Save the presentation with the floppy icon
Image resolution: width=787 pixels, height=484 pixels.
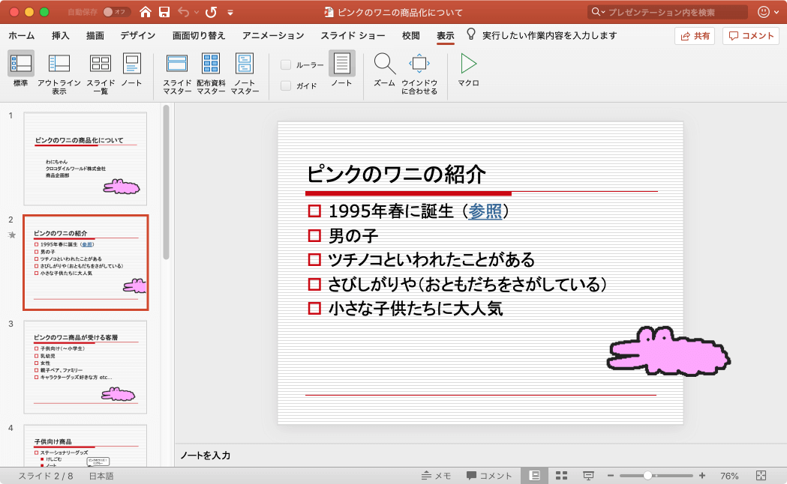[164, 12]
